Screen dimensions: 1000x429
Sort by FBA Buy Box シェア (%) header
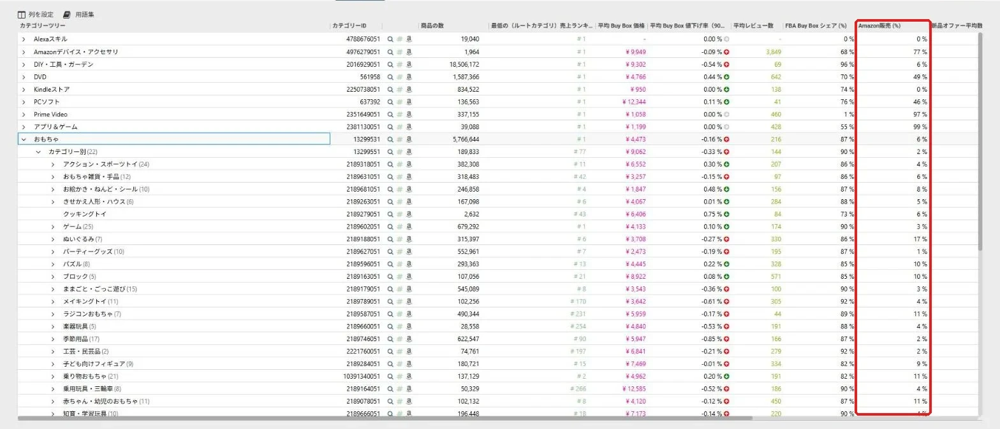click(x=816, y=25)
